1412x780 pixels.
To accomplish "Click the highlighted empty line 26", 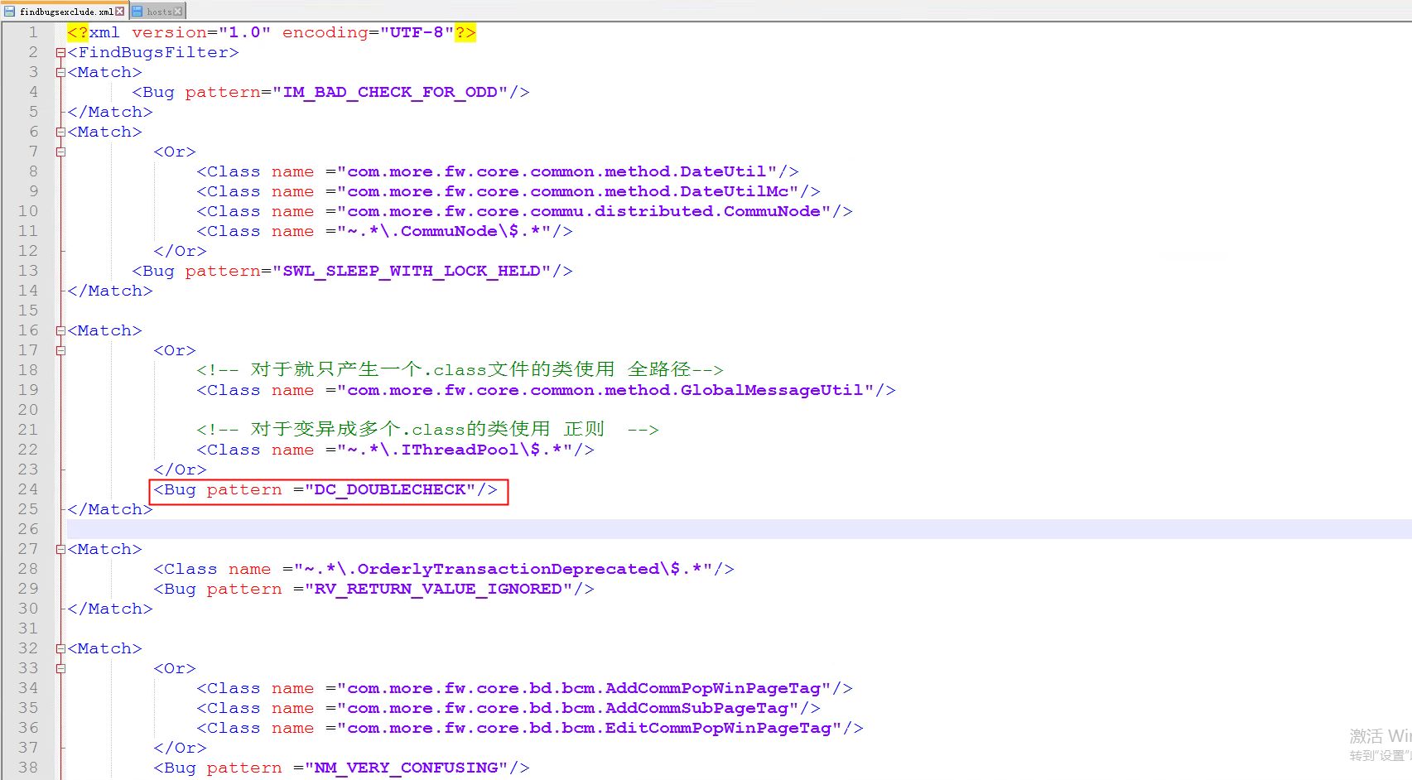I will click(739, 529).
